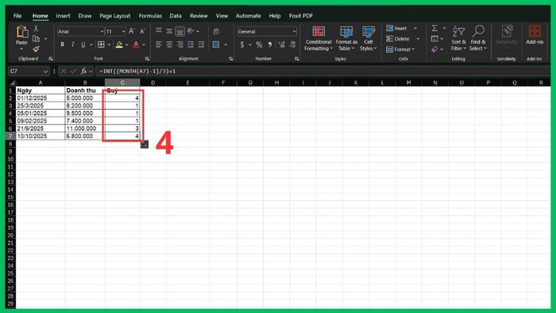Click the Increase Decimal icon
The height and width of the screenshot is (313, 556).
(281, 44)
